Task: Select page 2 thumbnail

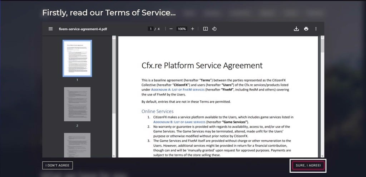Action: (77, 104)
